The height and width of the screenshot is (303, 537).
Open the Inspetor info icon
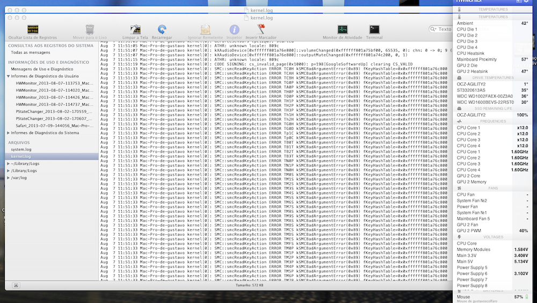tap(234, 30)
